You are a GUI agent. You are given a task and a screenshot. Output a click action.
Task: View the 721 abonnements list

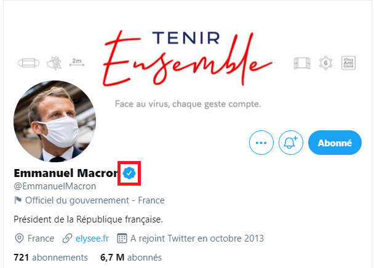[x=51, y=258]
